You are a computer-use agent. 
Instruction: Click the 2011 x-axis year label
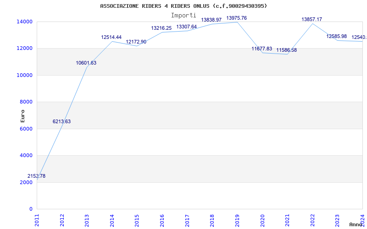[x=37, y=220]
